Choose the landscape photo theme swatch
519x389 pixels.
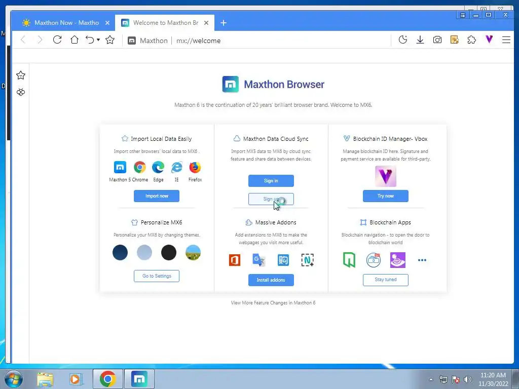tap(193, 252)
